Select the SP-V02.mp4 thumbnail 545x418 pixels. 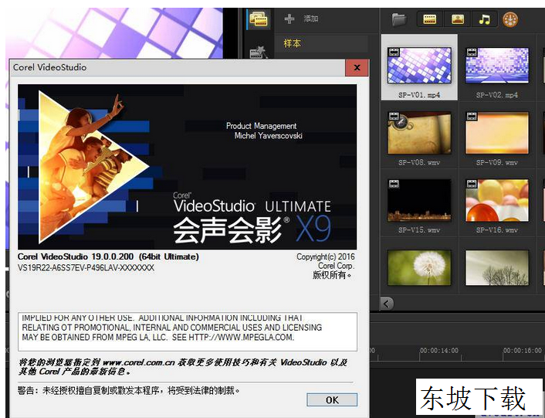click(x=497, y=66)
